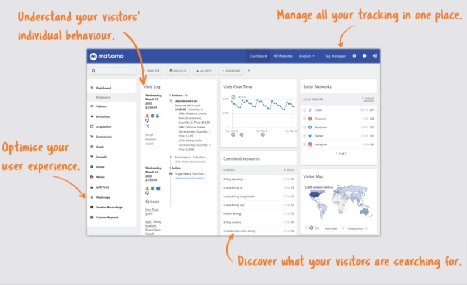Click the zoom magnifier icon below Visitor Map
Screen dimensions: 467x285
pyautogui.click(x=307, y=228)
